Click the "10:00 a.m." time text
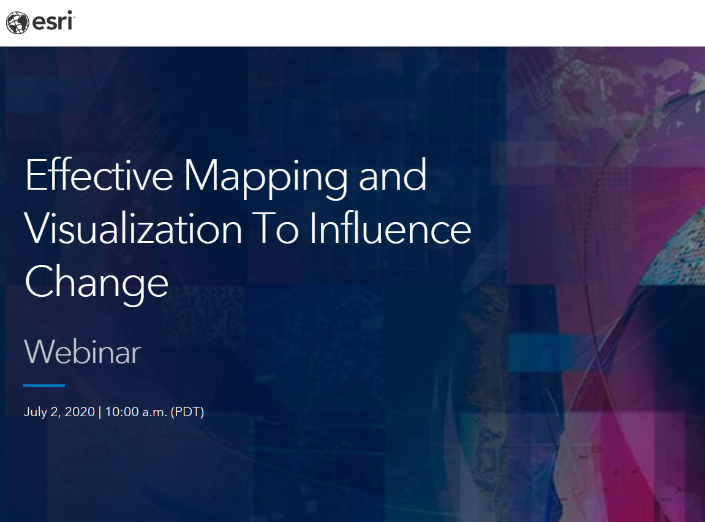This screenshot has width=705, height=522. point(135,412)
